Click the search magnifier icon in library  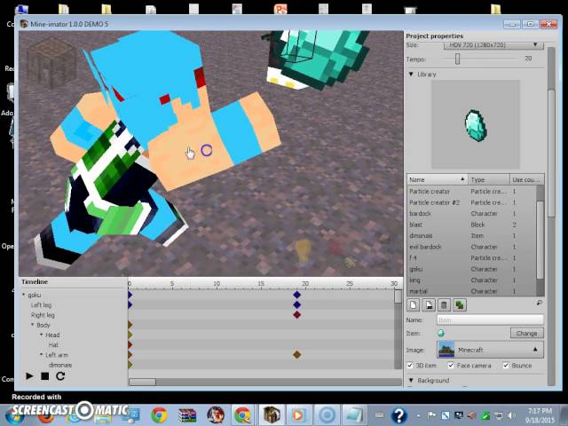(x=539, y=303)
